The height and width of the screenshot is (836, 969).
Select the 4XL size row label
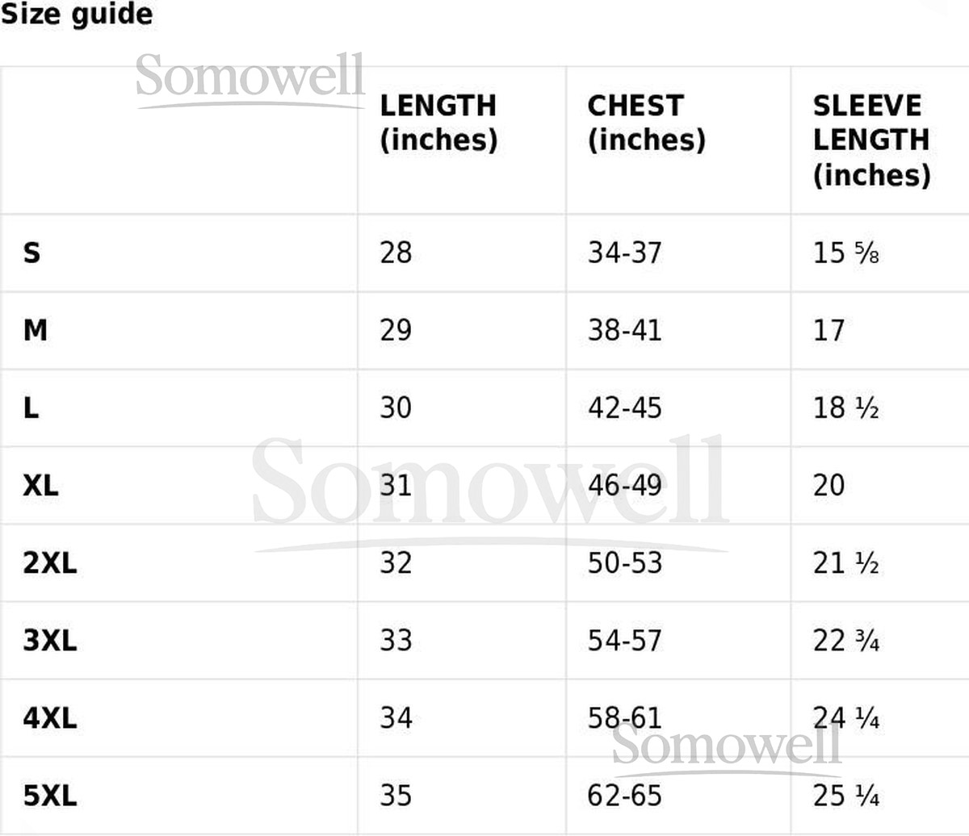pyautogui.click(x=50, y=718)
